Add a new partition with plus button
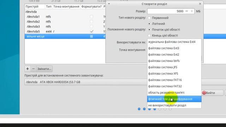This screenshot has height=127, width=226. click(28, 69)
